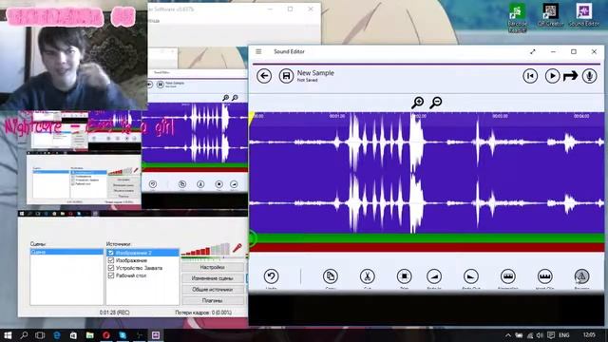This screenshot has width=608, height=342.
Task: Start recording with the microphone icon
Action: click(589, 76)
